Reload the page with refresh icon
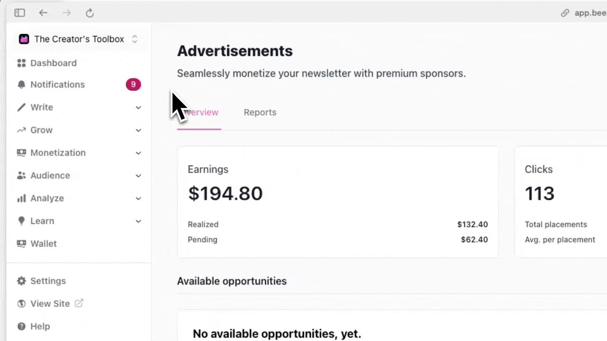607x341 pixels. (x=90, y=13)
